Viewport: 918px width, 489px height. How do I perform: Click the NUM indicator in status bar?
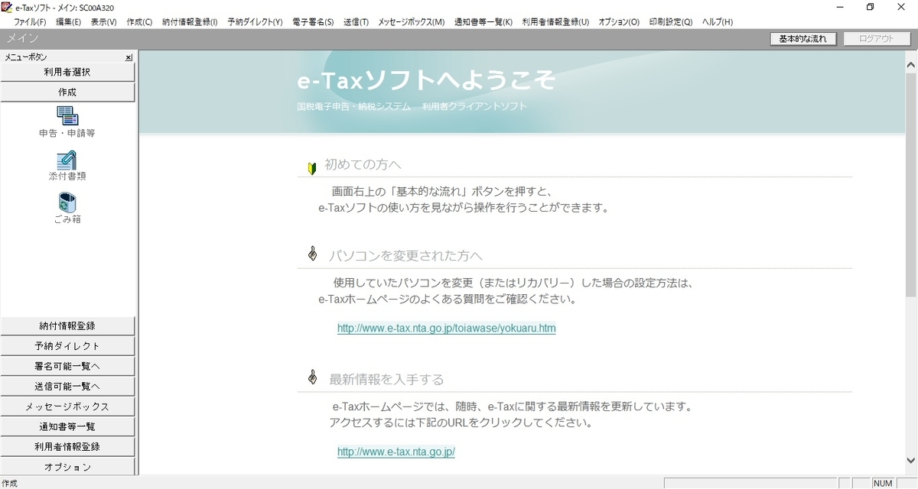pos(883,483)
